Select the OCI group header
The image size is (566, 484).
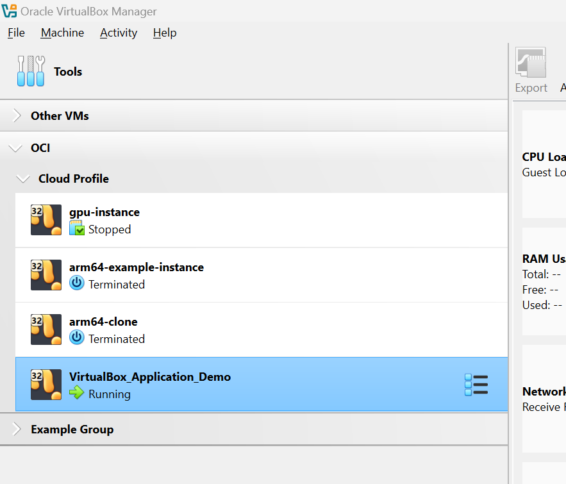pyautogui.click(x=254, y=148)
